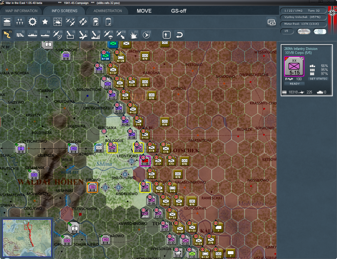This screenshot has height=259, width=337.
Task: Click the minimap overview
Action: click(27, 238)
